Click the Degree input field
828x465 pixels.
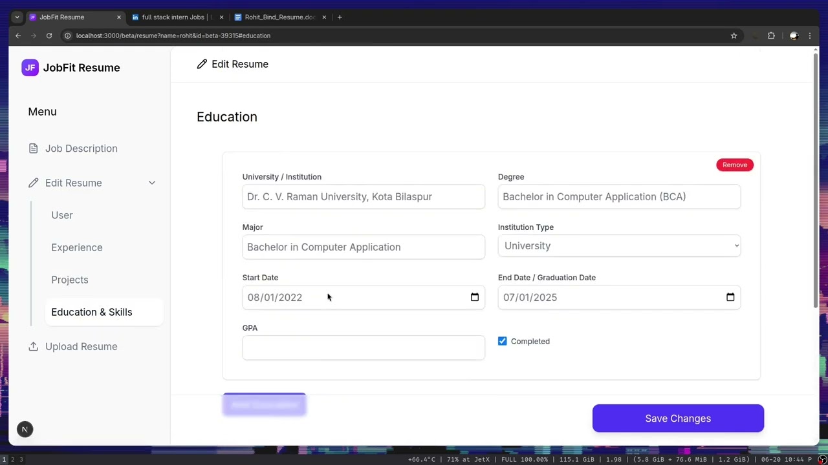619,196
